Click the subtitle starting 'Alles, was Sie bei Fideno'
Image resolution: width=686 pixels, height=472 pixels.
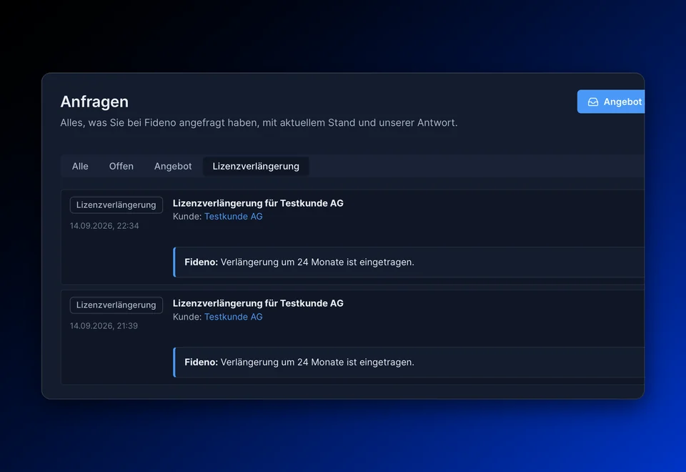259,123
